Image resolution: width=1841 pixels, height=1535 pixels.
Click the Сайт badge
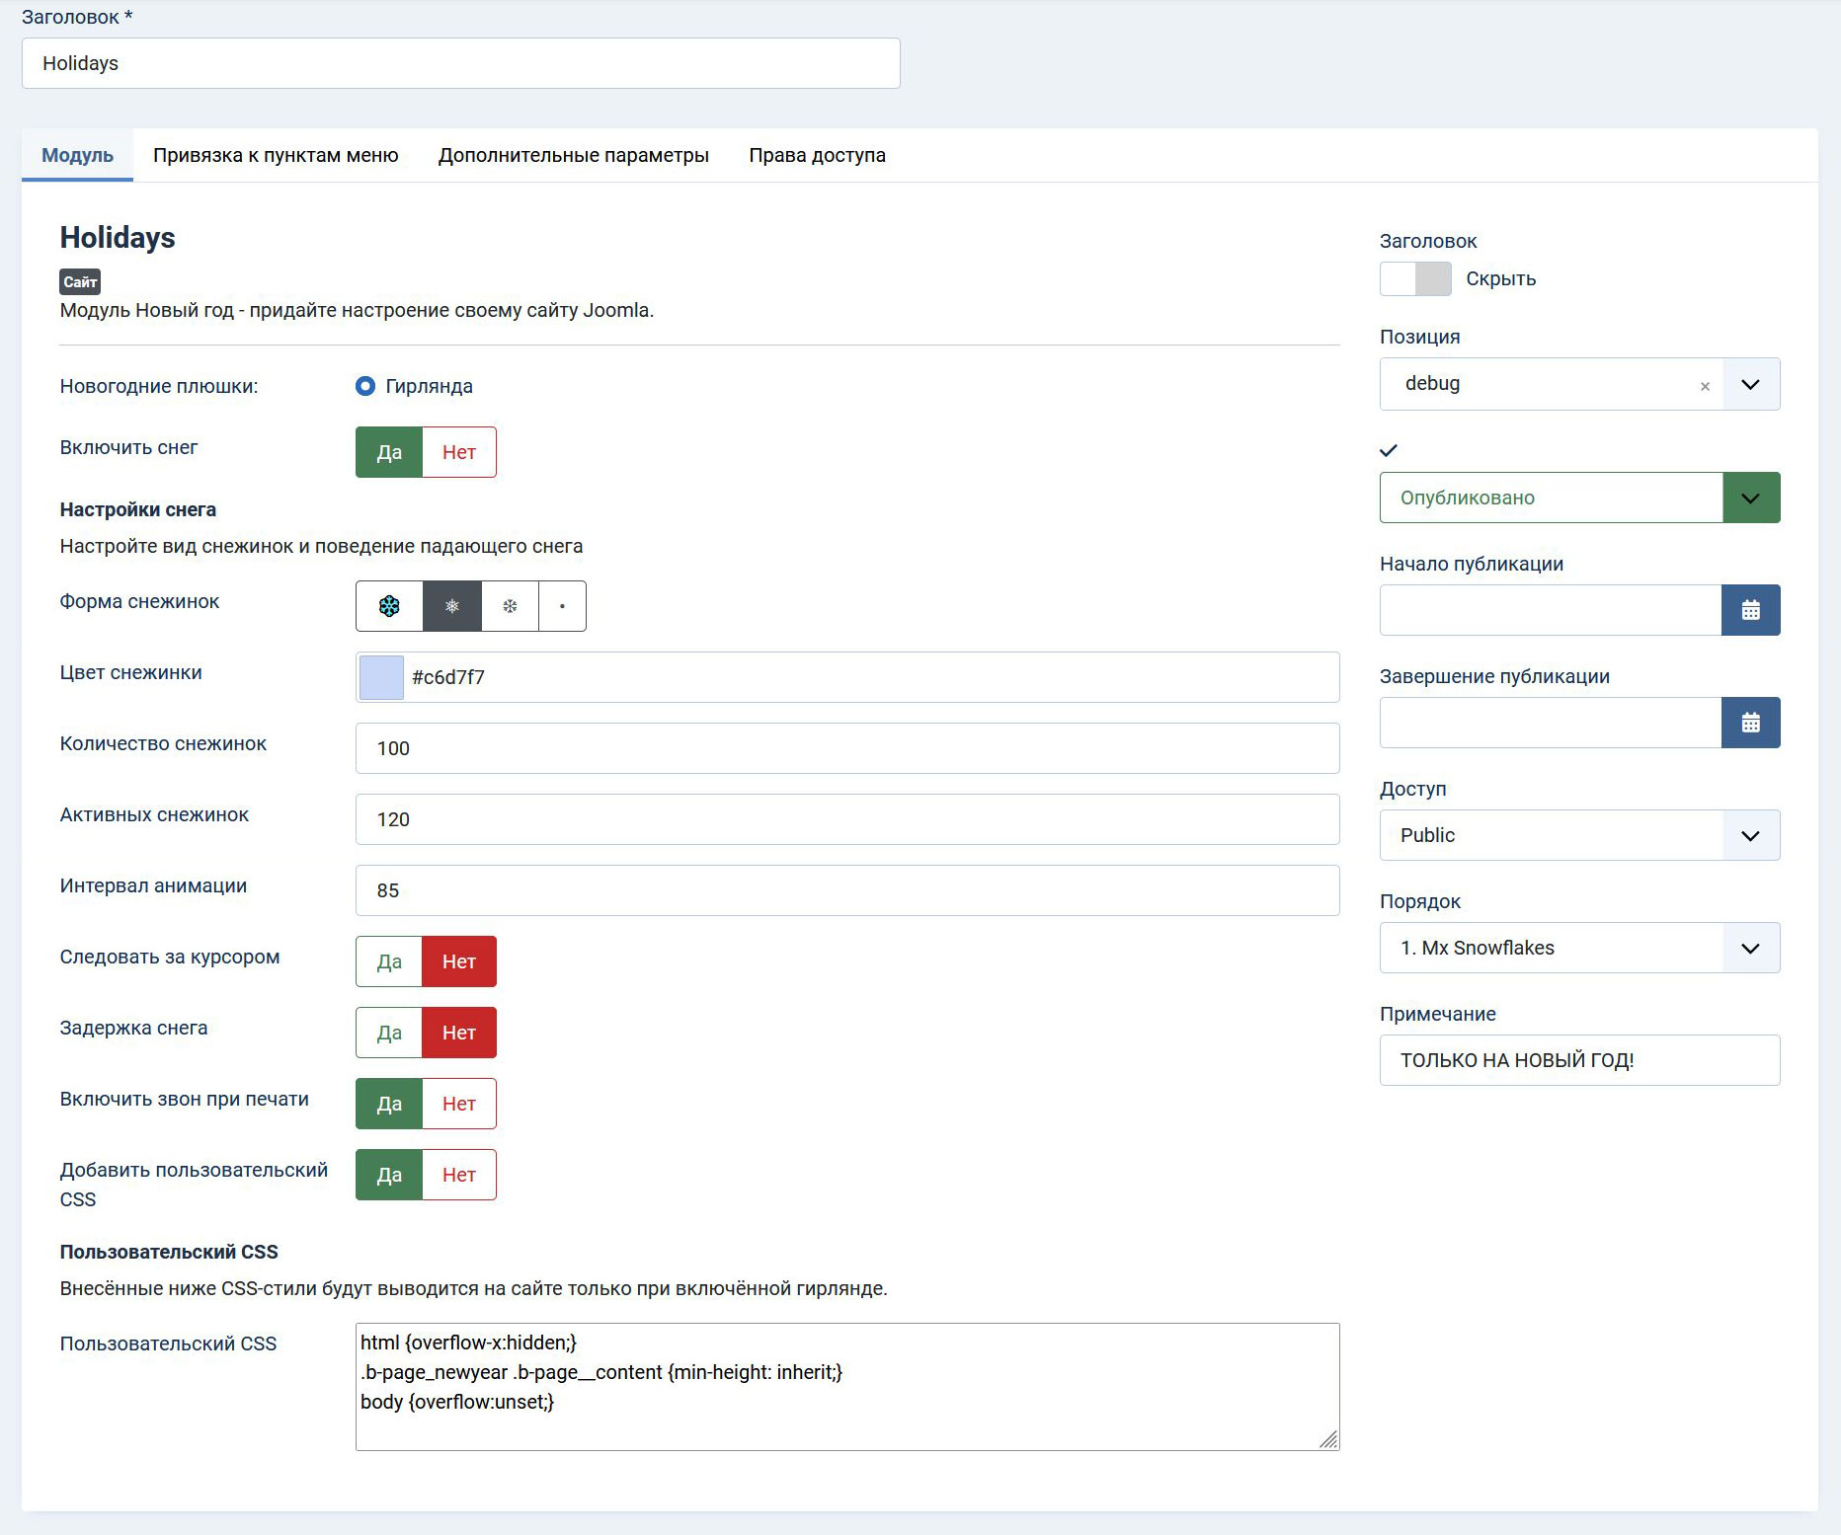click(80, 282)
